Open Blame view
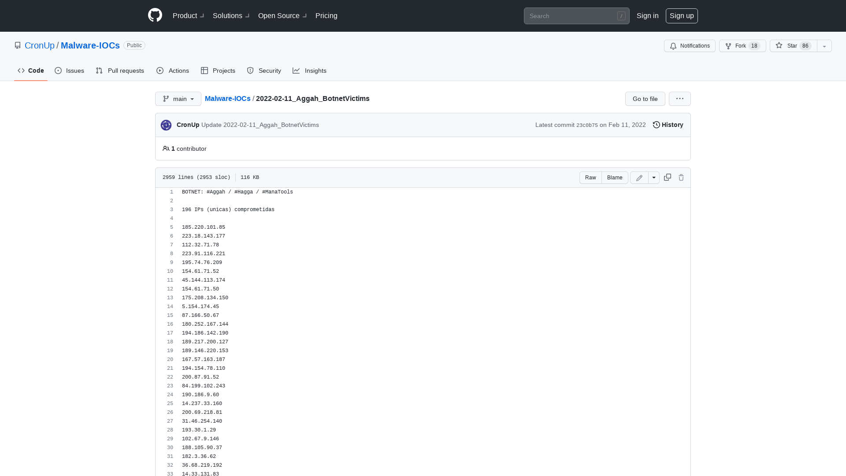The width and height of the screenshot is (846, 476). (615, 178)
